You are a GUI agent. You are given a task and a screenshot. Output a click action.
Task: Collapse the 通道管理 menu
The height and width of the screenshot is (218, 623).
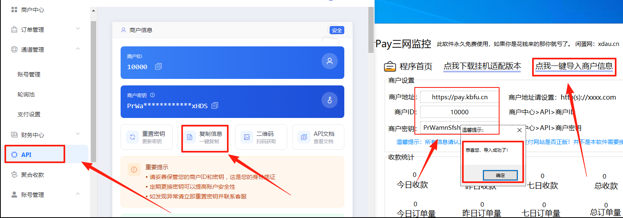point(78,49)
